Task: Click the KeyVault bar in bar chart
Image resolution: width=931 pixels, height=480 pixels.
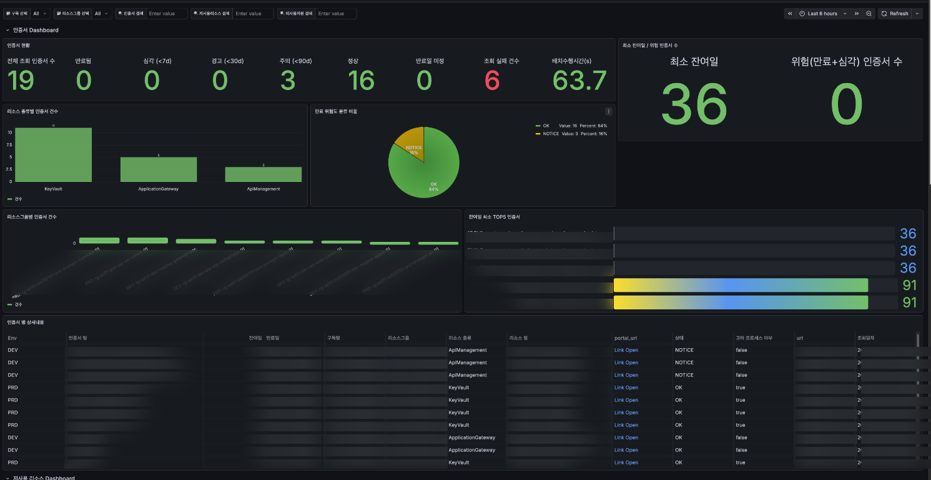Action: click(x=53, y=154)
